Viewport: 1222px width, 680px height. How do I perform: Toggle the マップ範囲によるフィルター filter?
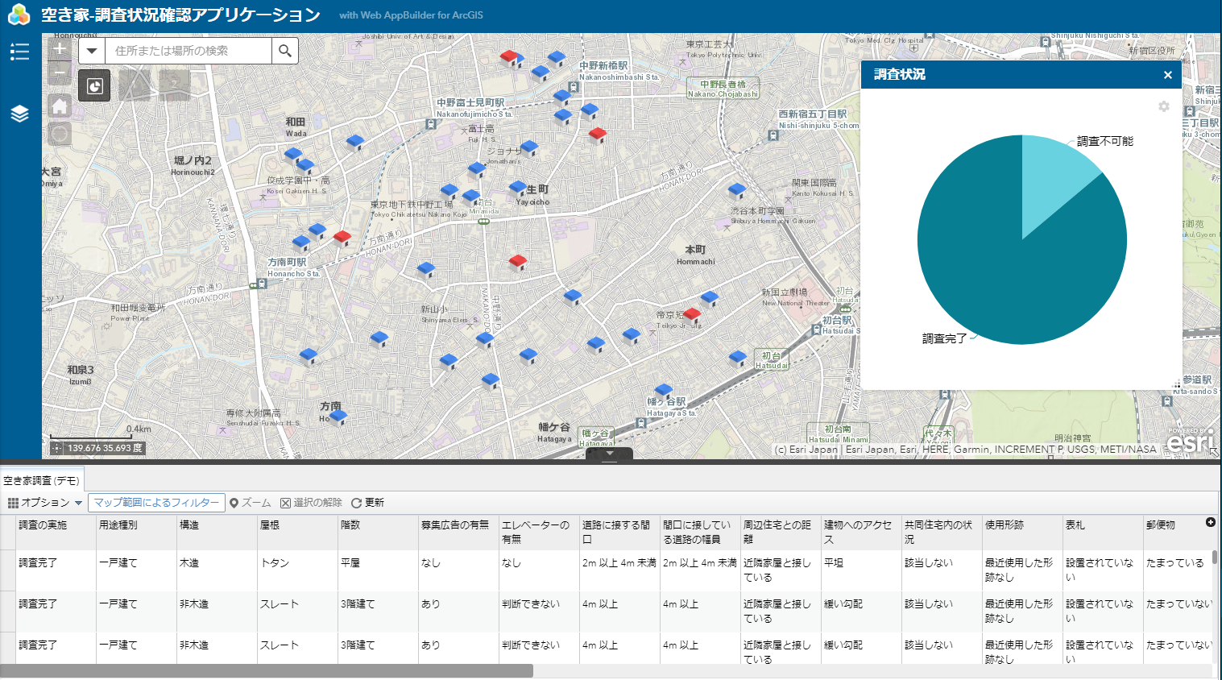(155, 503)
